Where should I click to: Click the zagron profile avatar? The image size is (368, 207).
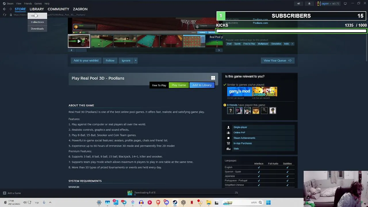click(318, 3)
